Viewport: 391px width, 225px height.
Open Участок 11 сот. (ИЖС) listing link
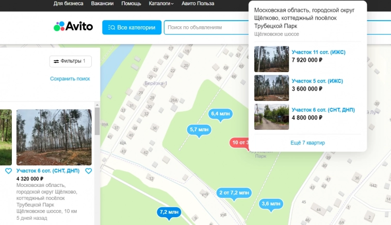[318, 53]
